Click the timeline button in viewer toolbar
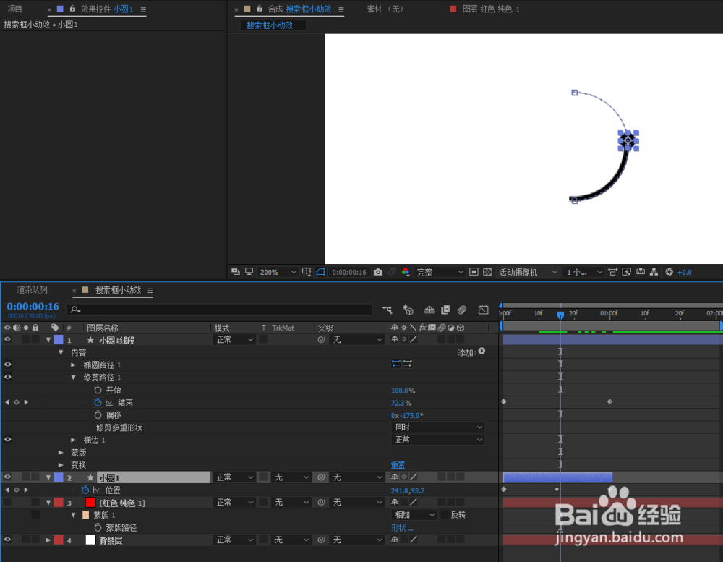Screen dimensions: 723x562 point(641,272)
